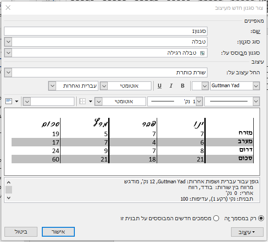
Task: Click the borders grid icon
Action: click(x=83, y=101)
